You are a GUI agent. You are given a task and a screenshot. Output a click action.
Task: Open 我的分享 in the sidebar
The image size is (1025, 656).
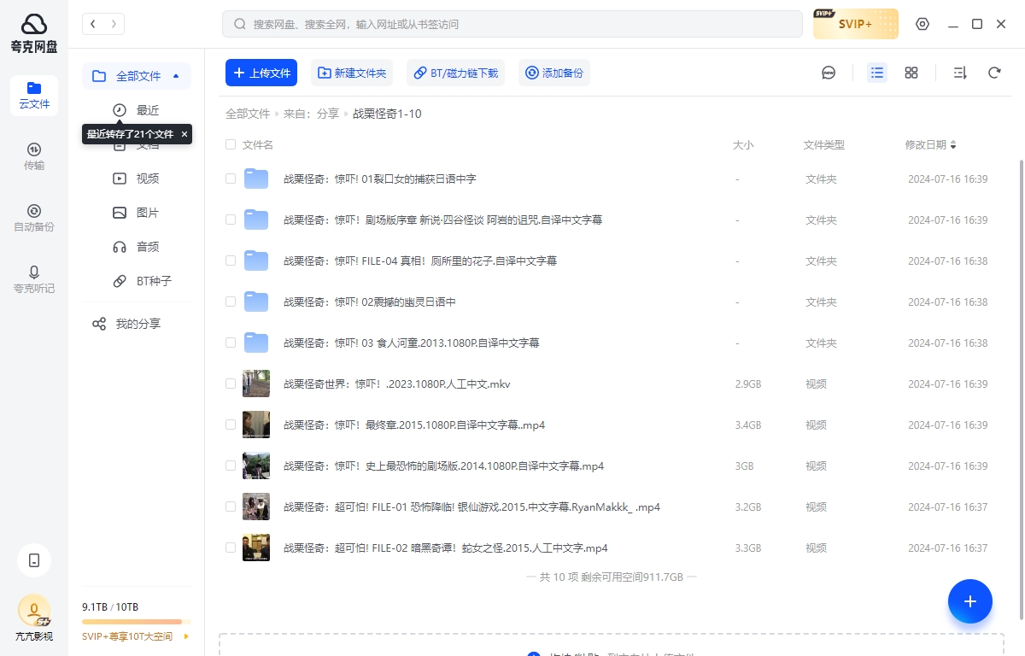click(x=137, y=324)
